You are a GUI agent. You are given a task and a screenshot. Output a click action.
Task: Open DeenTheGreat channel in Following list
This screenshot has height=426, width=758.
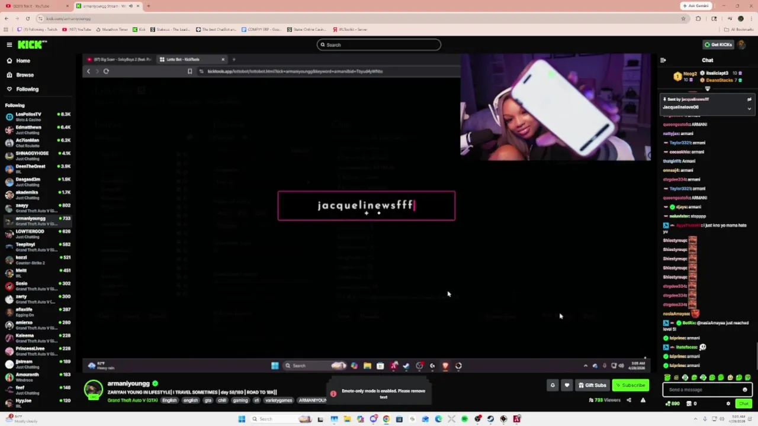click(x=37, y=169)
